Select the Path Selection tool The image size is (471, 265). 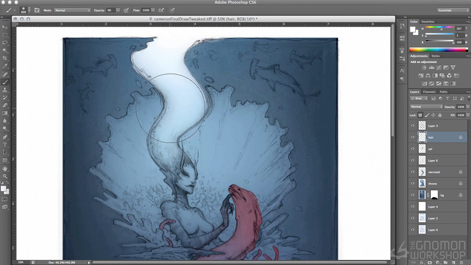click(x=5, y=152)
